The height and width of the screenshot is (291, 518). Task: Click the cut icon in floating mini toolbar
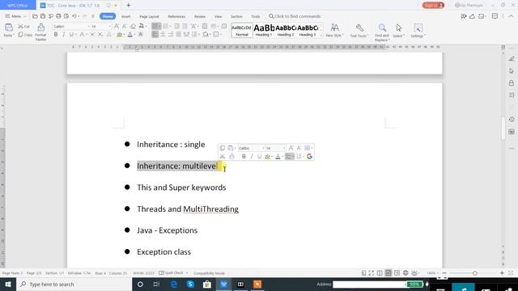[223, 156]
